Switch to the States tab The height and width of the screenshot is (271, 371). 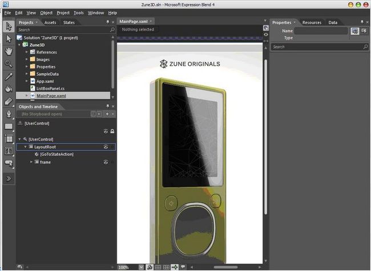click(69, 22)
